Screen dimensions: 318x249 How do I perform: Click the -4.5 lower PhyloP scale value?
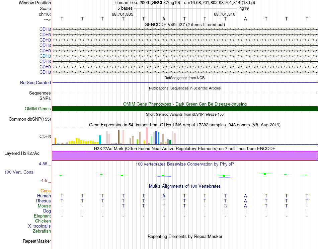(x=44, y=181)
